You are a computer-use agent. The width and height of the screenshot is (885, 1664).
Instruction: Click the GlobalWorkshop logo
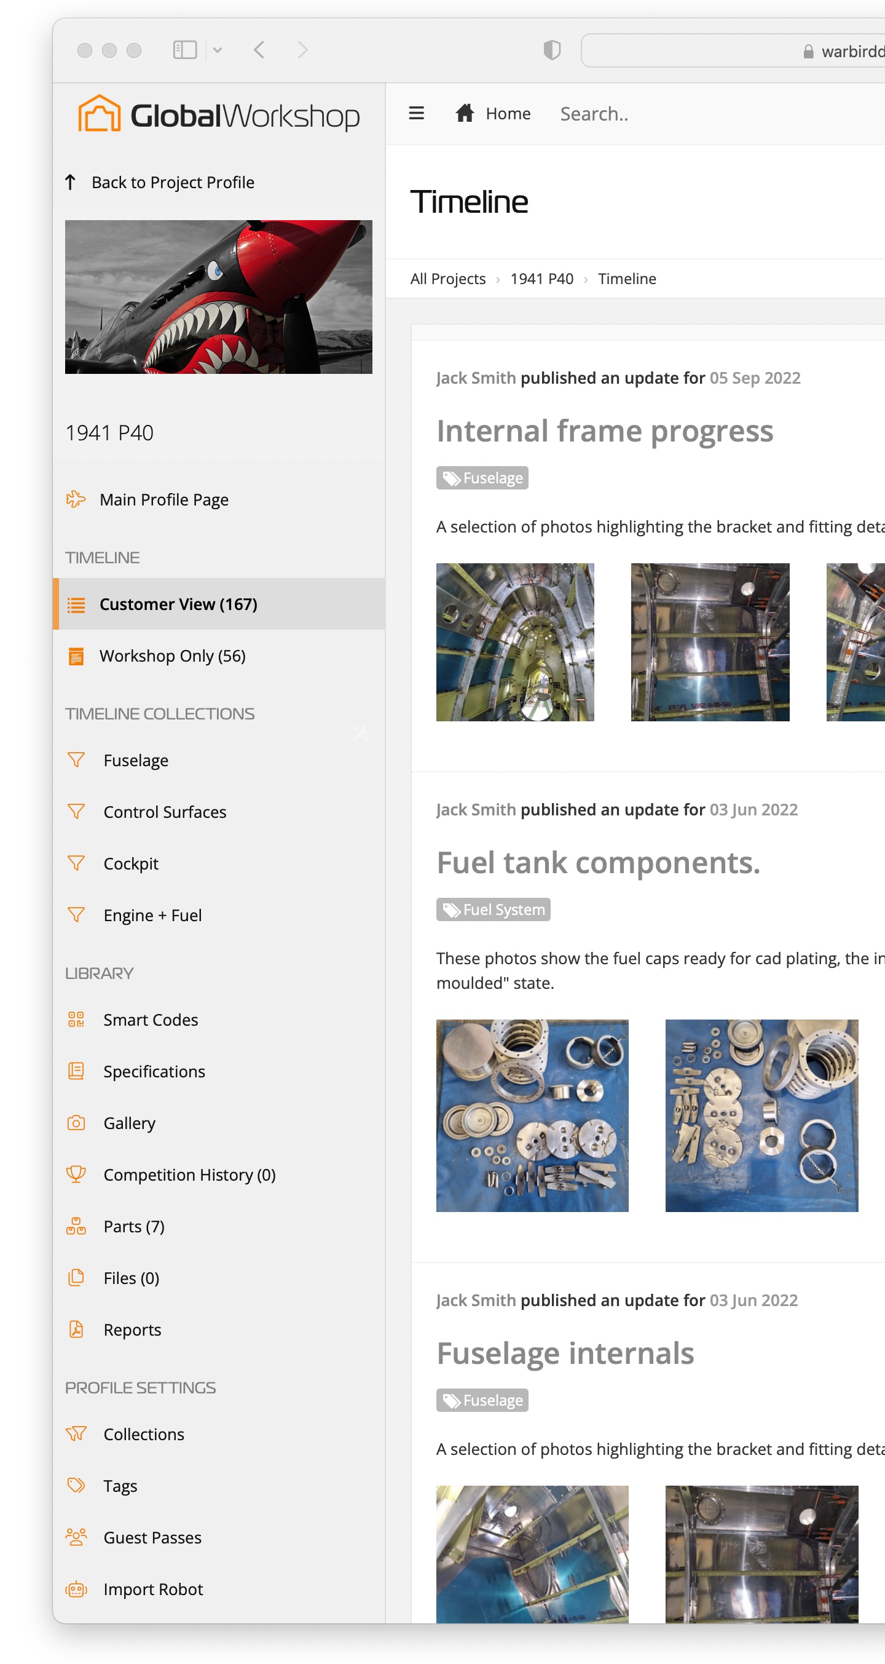click(x=219, y=114)
